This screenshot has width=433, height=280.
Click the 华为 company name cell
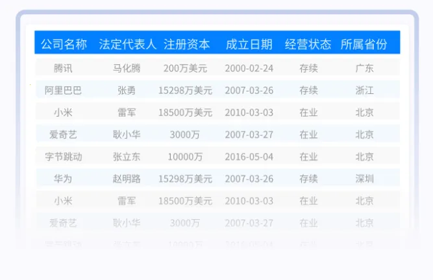63,178
